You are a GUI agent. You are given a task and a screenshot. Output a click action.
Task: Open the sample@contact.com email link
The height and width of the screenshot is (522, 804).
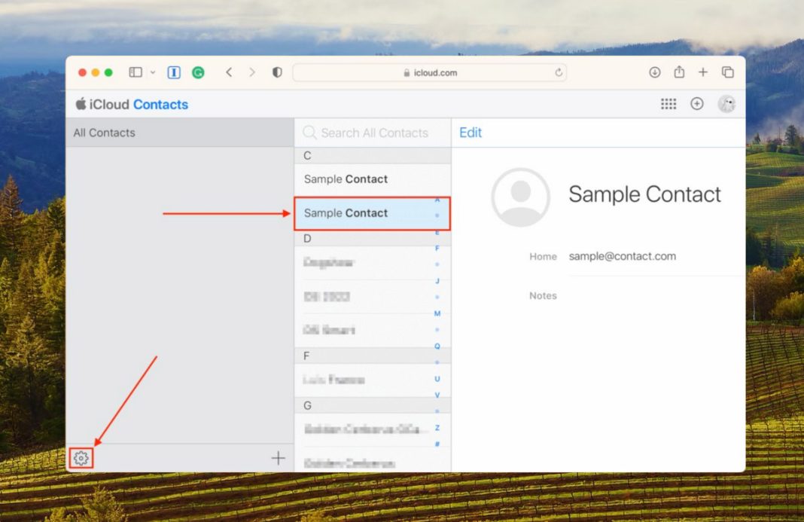point(622,256)
